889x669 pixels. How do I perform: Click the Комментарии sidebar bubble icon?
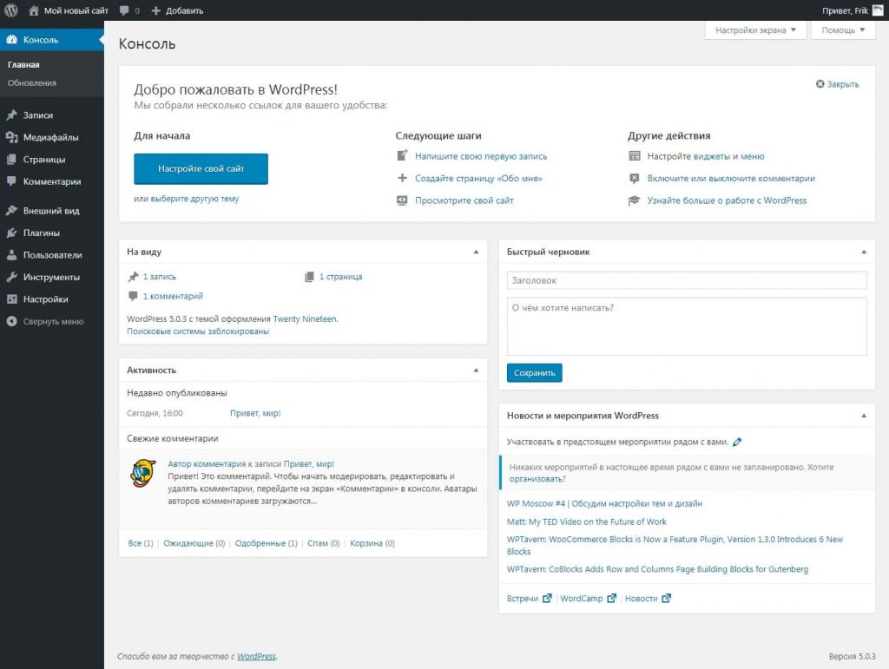[11, 181]
